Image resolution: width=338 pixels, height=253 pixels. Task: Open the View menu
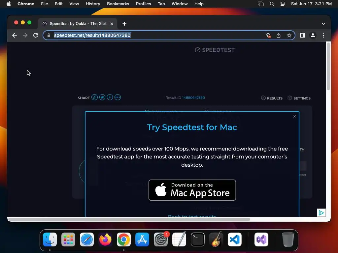pos(74,4)
